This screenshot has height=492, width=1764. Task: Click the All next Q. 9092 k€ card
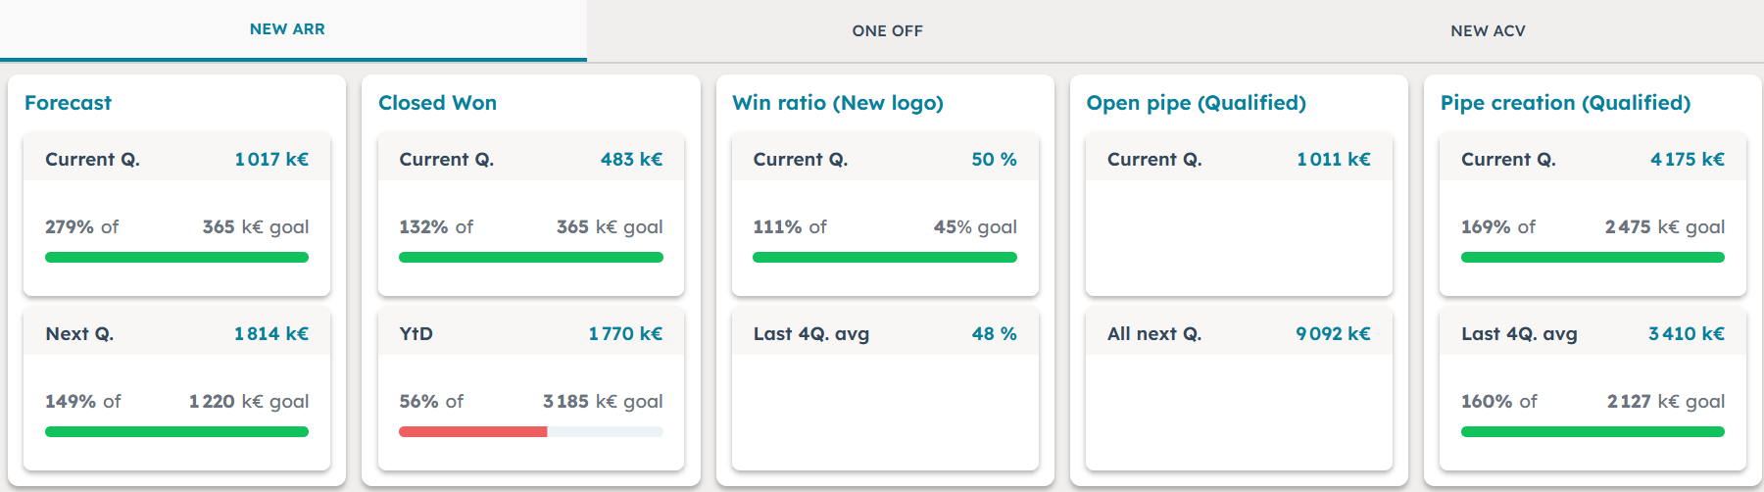1239,388
